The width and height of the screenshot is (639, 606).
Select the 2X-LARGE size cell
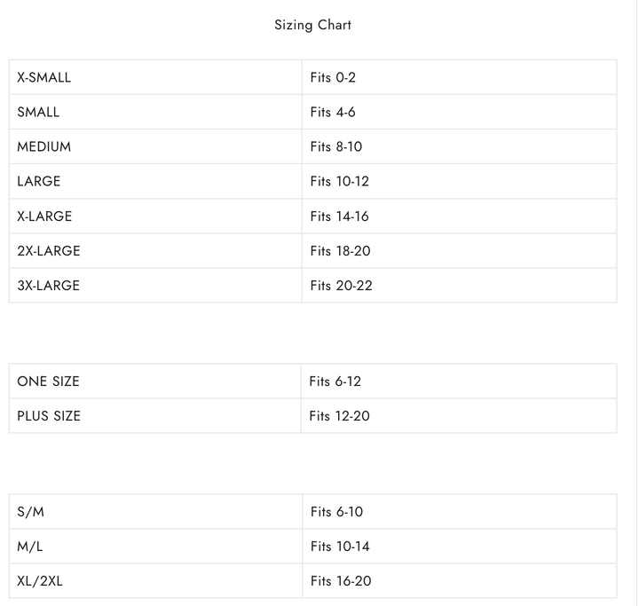(155, 250)
